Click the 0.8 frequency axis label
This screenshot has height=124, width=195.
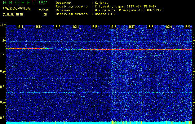tap(2, 87)
